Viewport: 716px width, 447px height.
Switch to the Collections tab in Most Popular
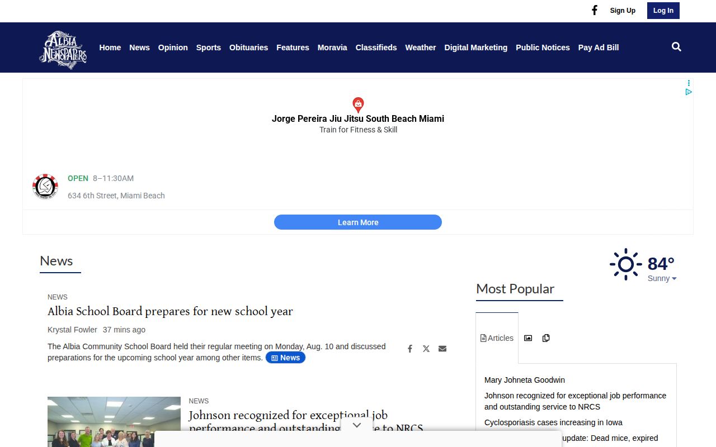click(546, 338)
